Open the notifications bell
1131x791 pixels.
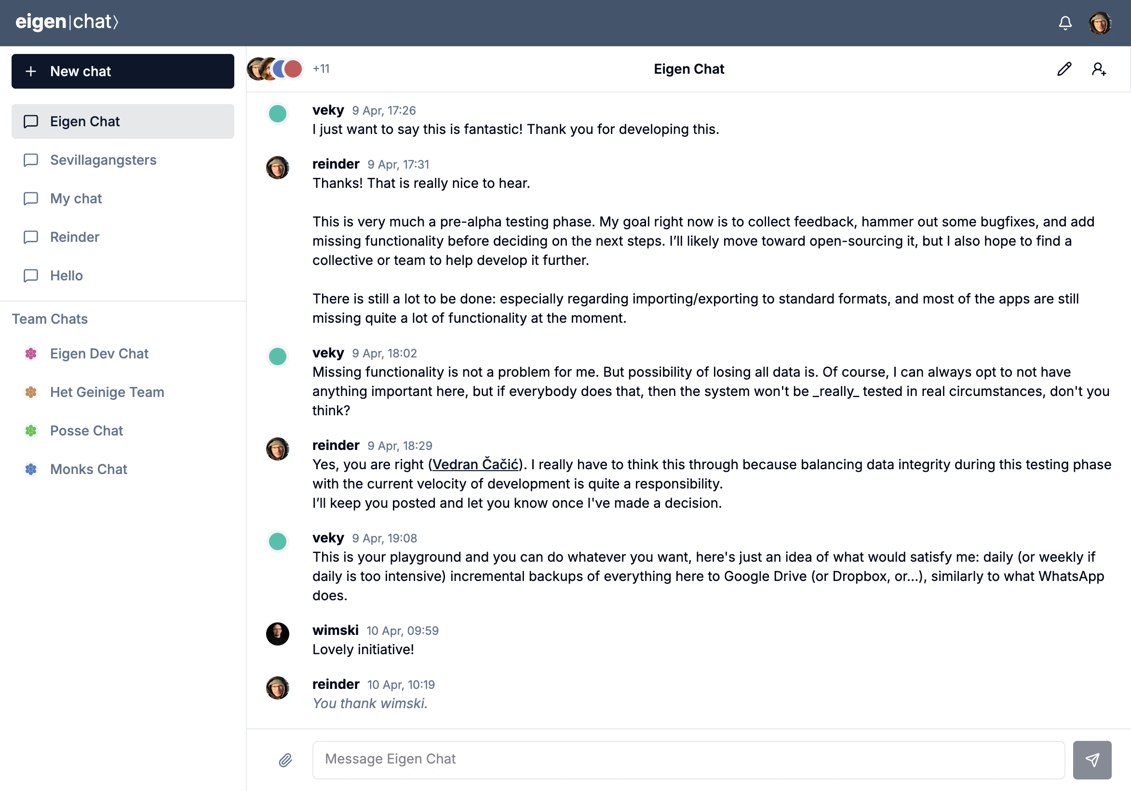click(1065, 23)
